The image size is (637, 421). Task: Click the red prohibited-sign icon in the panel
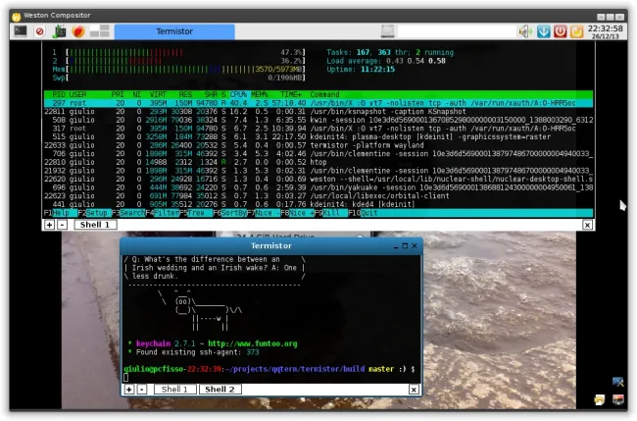point(40,31)
